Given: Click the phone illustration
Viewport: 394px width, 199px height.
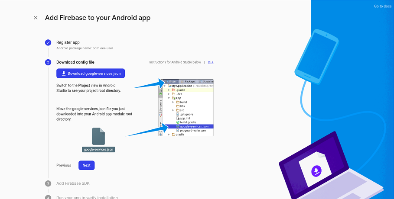Looking at the screenshot, I should coord(317,57).
